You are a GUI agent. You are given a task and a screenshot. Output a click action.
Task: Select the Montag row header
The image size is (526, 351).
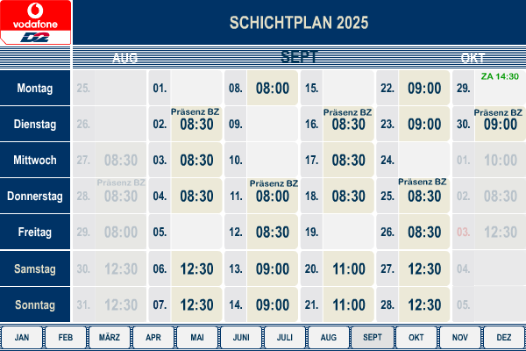tap(35, 88)
